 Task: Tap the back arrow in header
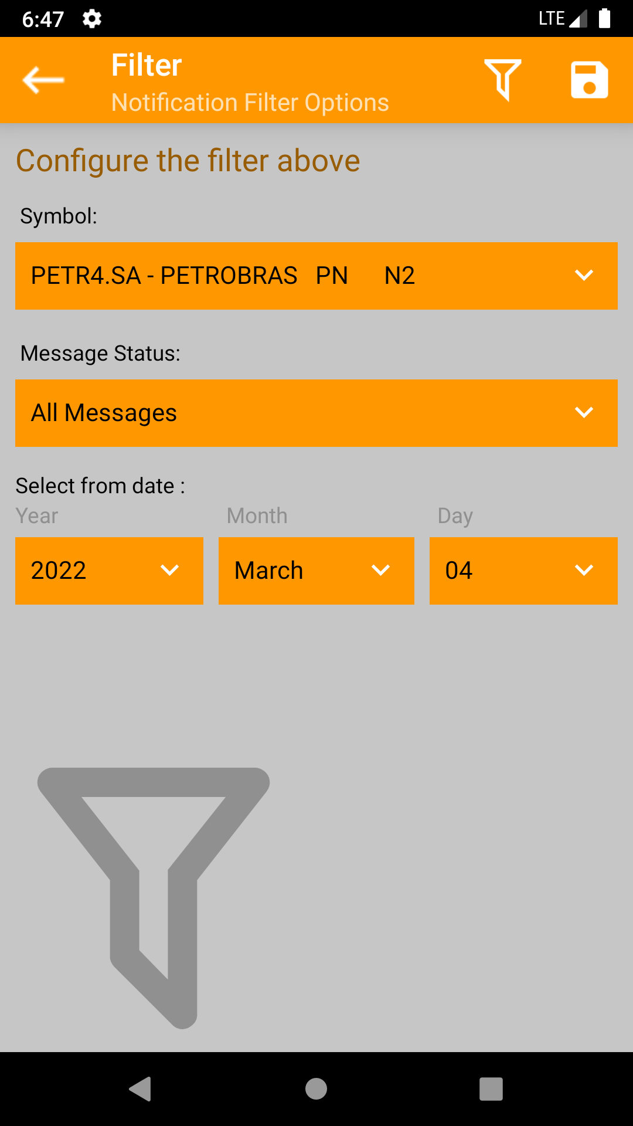[43, 80]
